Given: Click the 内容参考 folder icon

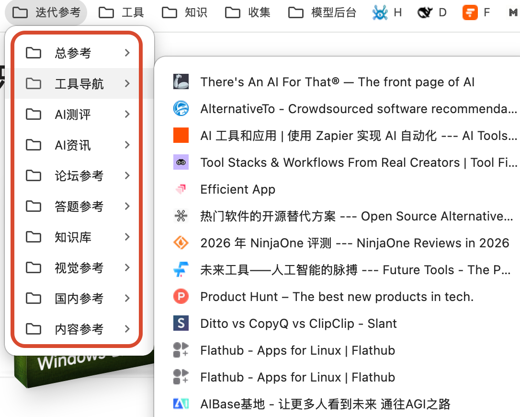Looking at the screenshot, I should pos(34,329).
